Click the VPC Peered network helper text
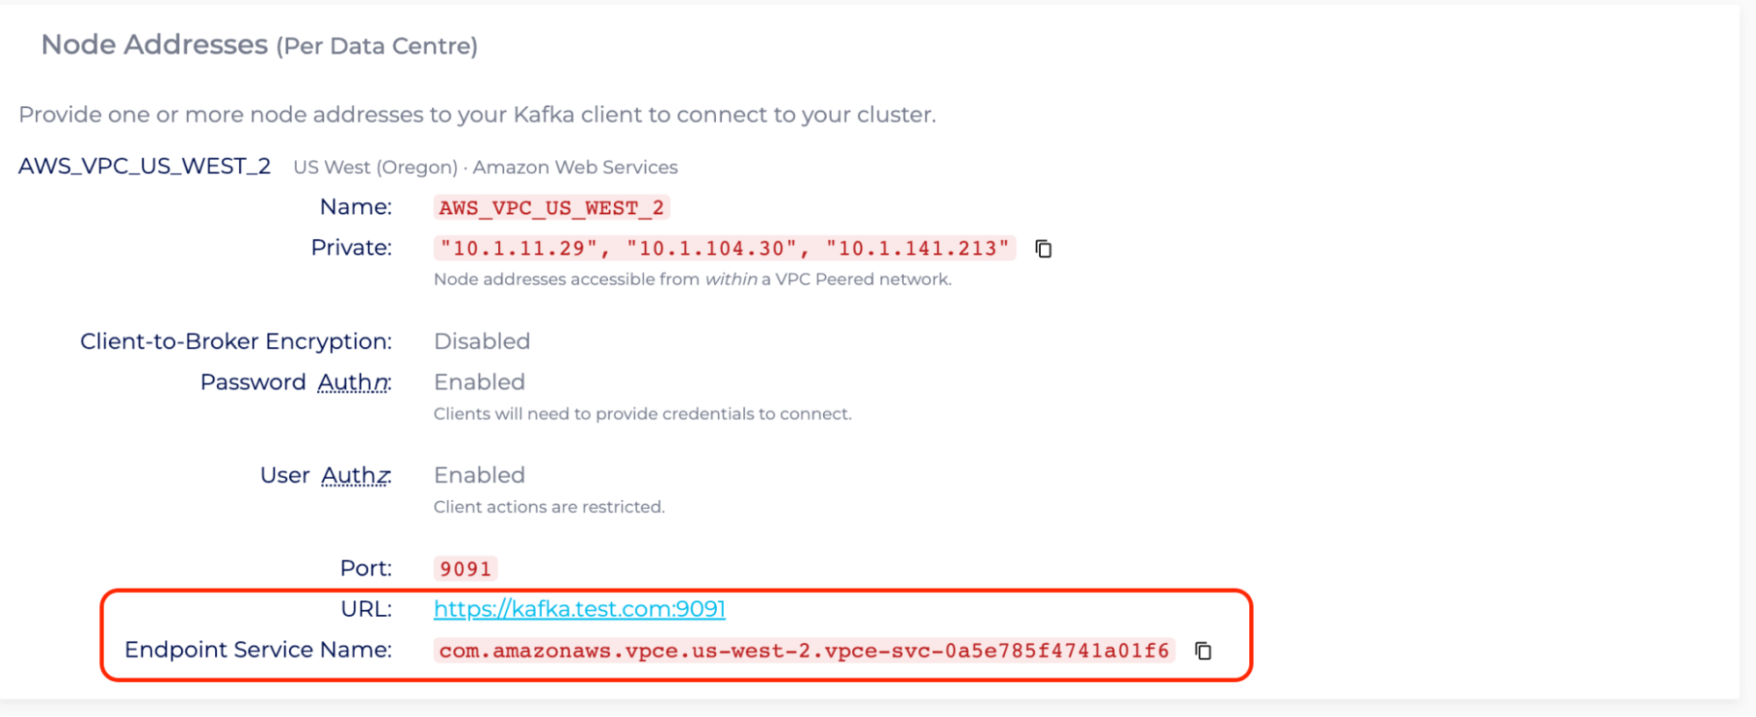Viewport: 1756px width, 717px height. [x=692, y=279]
